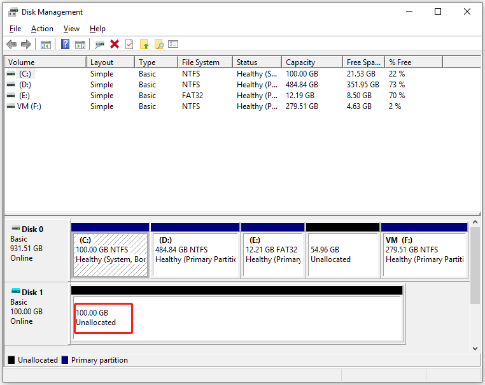
Task: Select the 100.00 GB Unallocated space on Disk 1
Action: click(237, 319)
